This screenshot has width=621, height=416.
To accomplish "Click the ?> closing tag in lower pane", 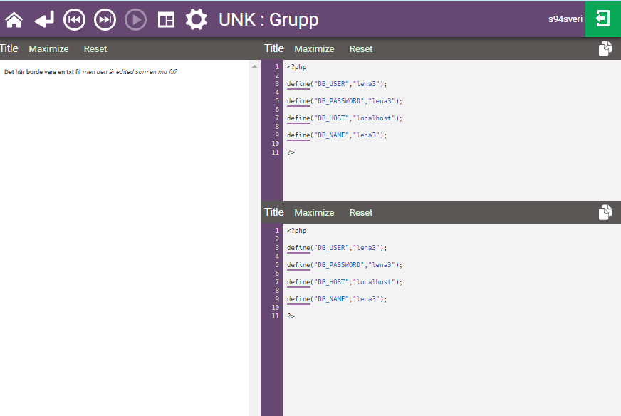I will (x=291, y=316).
